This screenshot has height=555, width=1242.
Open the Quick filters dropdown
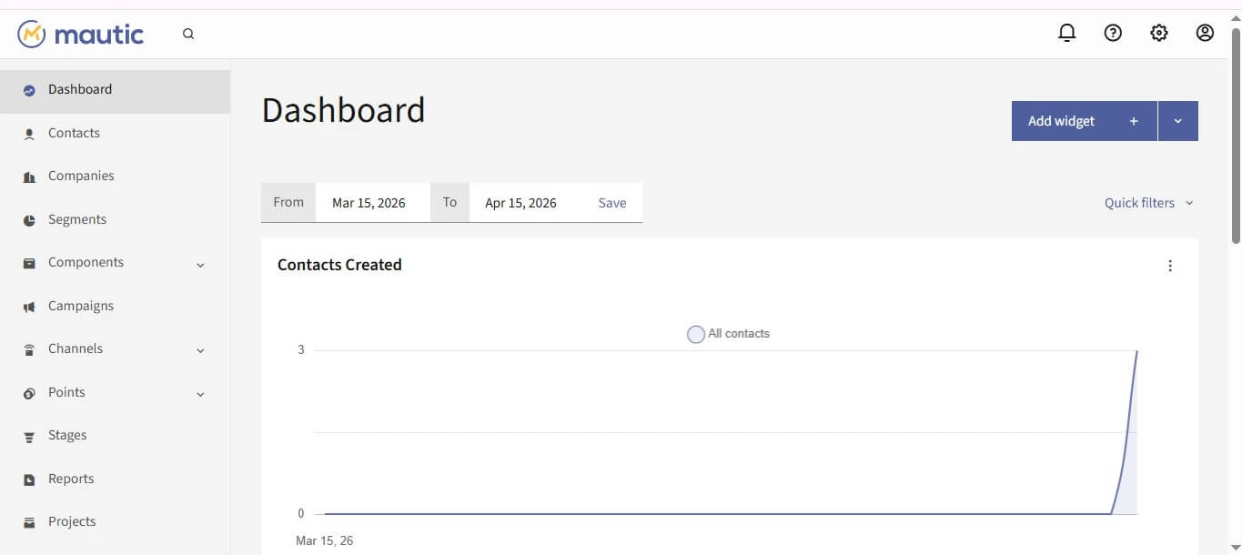coord(1148,203)
